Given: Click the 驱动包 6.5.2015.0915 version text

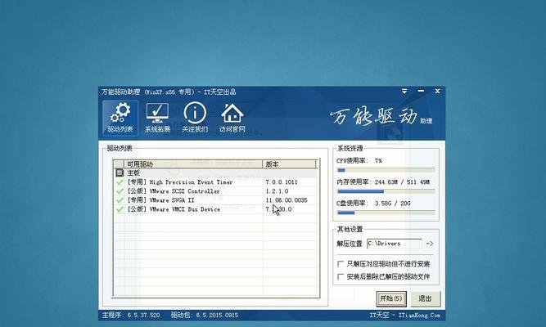Looking at the screenshot, I should tap(205, 316).
